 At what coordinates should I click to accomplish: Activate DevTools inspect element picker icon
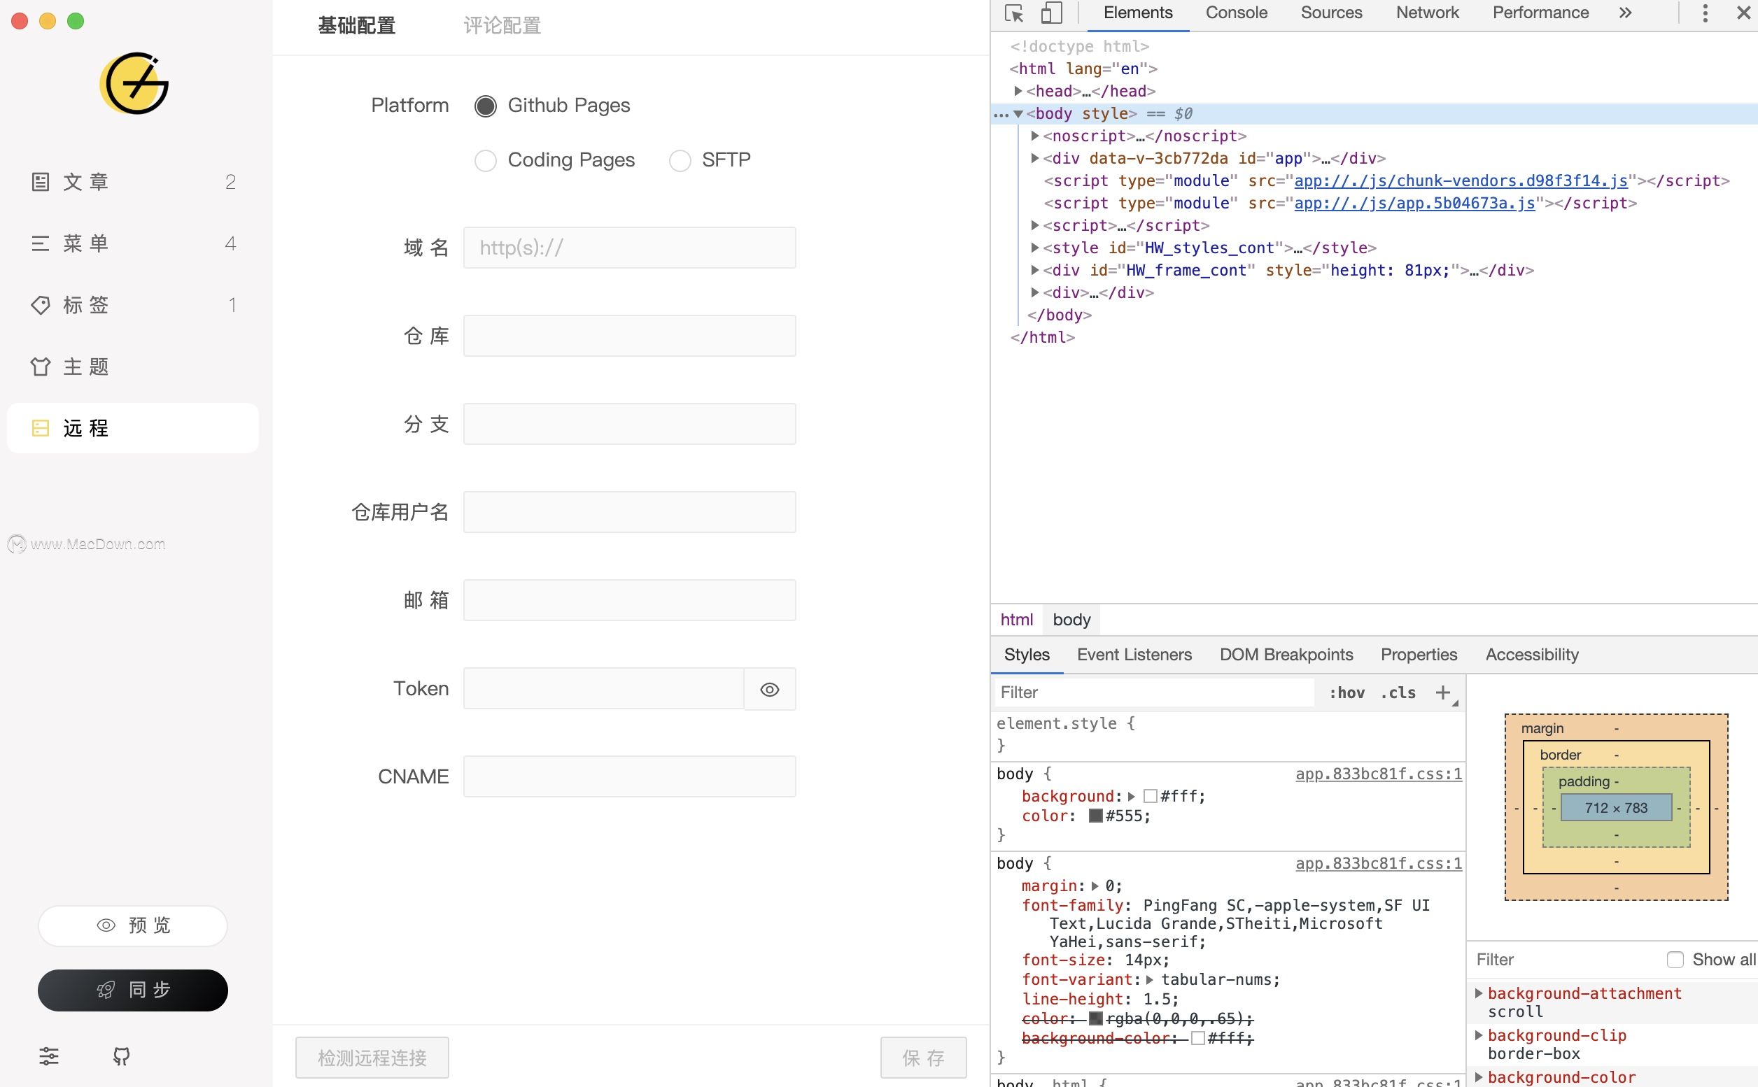coord(1014,14)
